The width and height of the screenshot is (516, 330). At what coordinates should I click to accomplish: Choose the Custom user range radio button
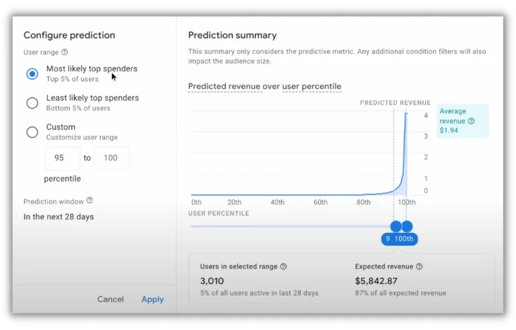[x=33, y=132]
